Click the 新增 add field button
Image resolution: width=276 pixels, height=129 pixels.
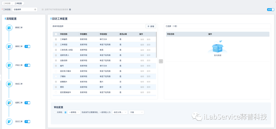(151, 26)
